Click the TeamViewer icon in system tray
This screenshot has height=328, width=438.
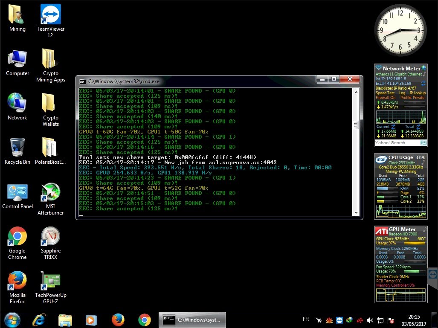tap(339, 320)
